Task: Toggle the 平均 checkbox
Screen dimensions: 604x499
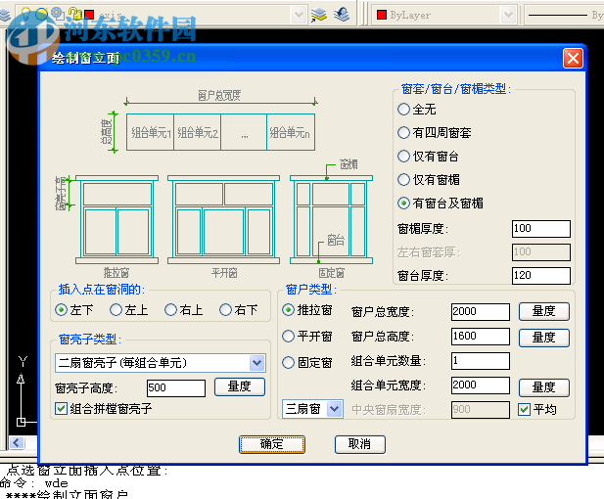Action: click(x=525, y=409)
